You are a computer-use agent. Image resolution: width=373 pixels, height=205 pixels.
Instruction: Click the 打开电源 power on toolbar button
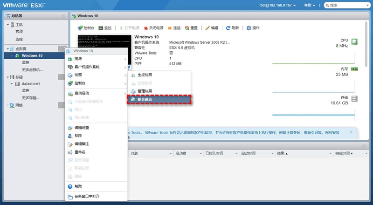(x=130, y=28)
